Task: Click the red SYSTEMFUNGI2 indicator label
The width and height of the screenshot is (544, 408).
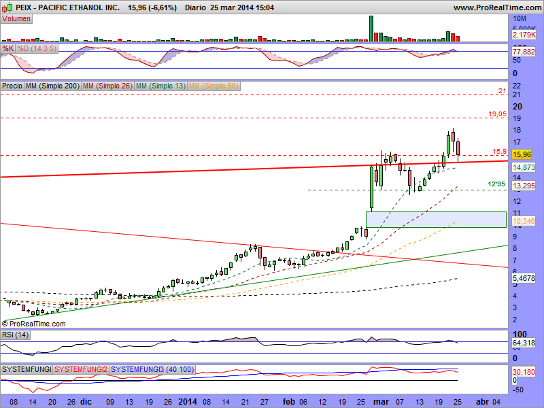Action: [81, 369]
